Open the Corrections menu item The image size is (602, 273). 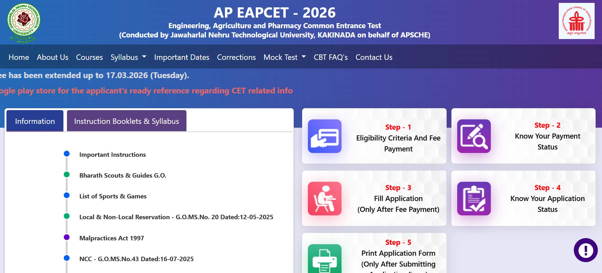point(236,57)
